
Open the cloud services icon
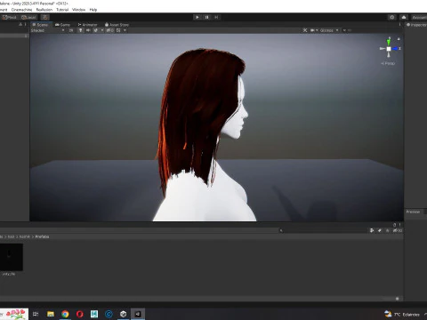tap(404, 17)
